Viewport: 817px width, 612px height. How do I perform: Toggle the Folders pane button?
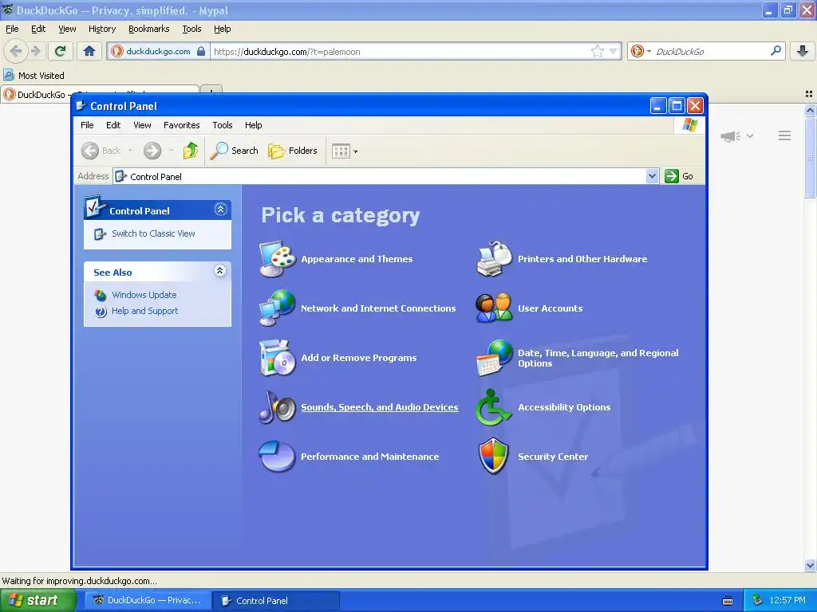click(x=293, y=151)
